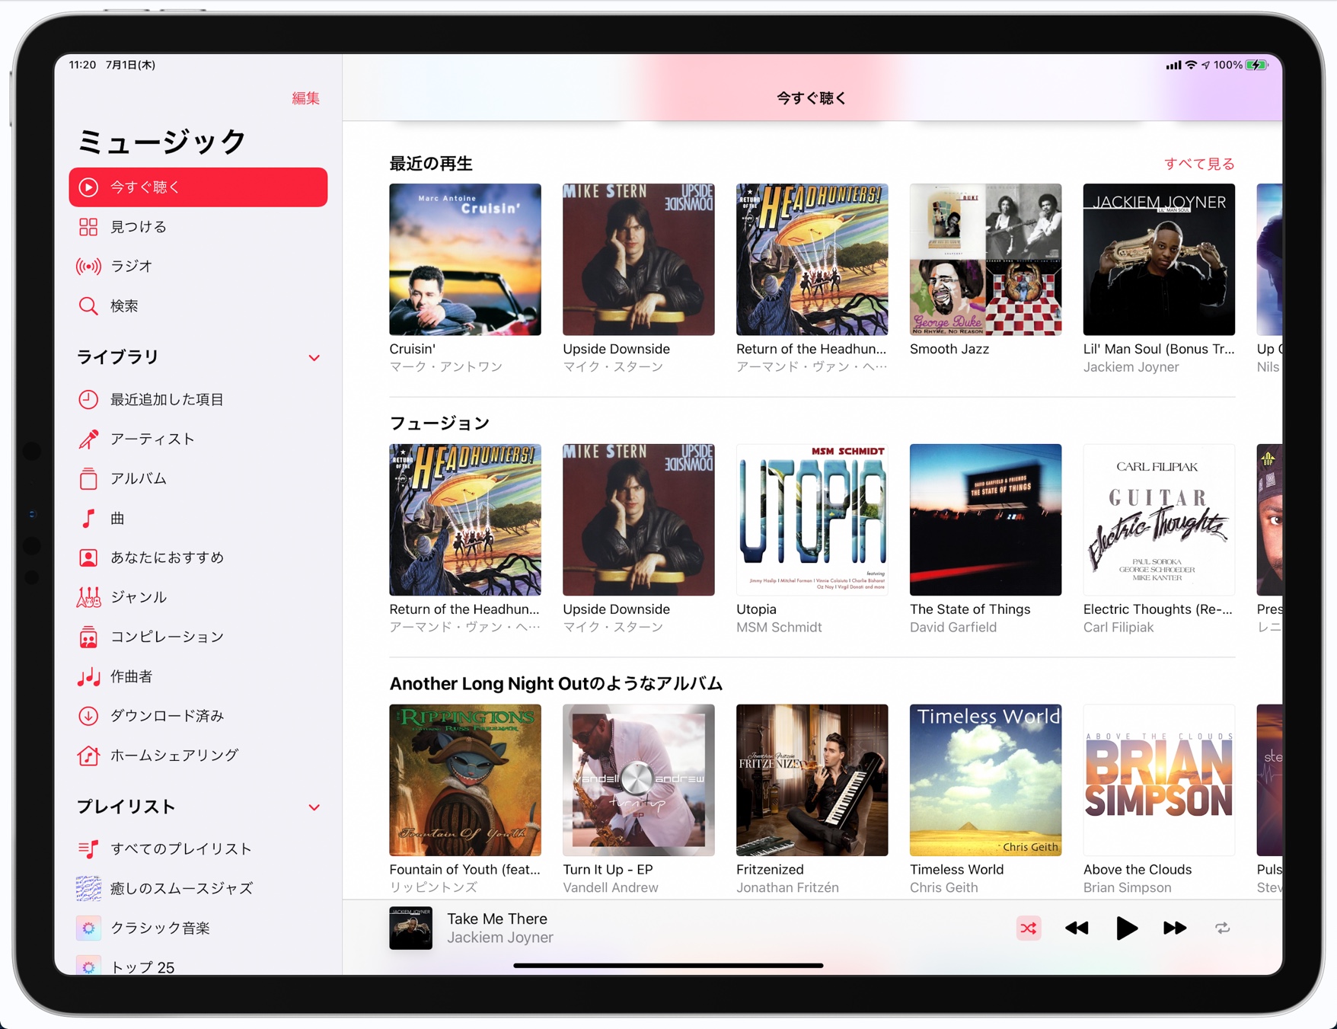Open Timeless World album cover
The width and height of the screenshot is (1337, 1029).
pos(985,780)
